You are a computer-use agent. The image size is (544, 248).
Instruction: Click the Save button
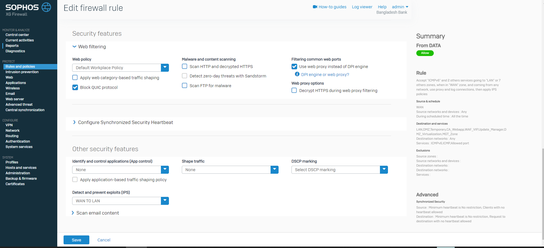(76, 240)
